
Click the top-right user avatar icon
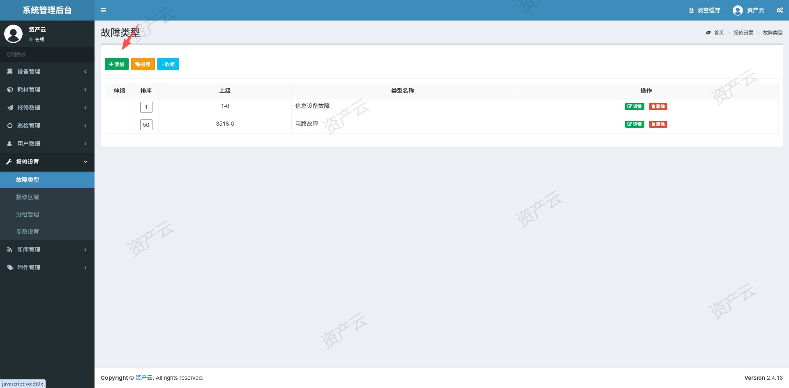coord(738,10)
